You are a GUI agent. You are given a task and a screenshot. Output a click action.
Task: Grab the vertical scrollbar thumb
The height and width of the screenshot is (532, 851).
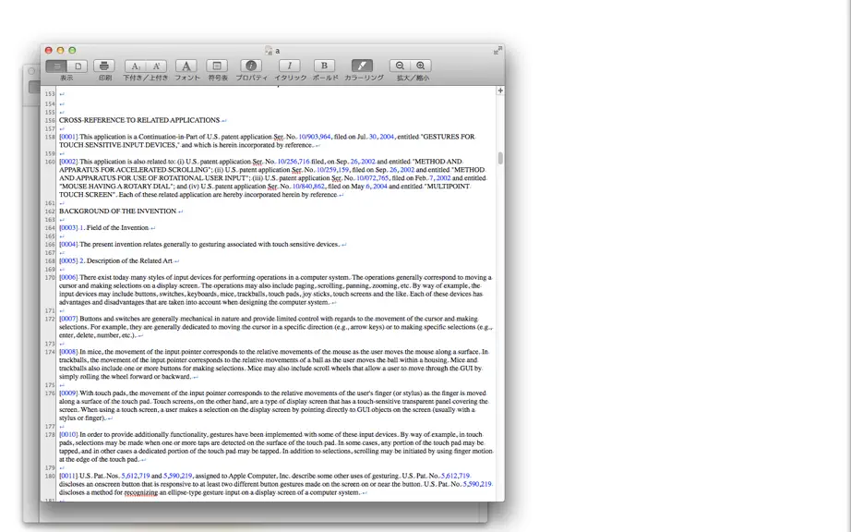(x=500, y=158)
